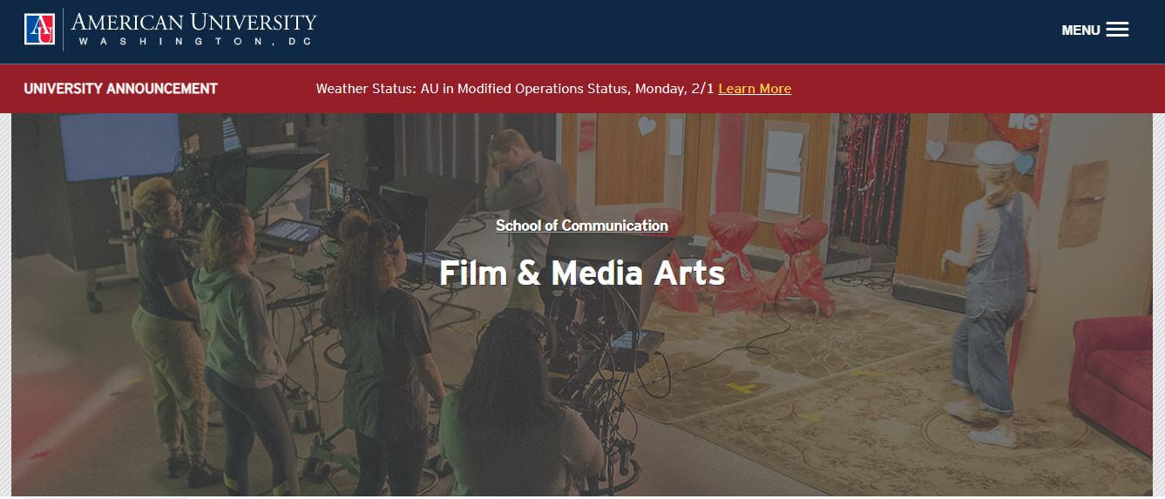The image size is (1165, 499).
Task: Click the Weather Status announcement text
Action: pos(515,89)
